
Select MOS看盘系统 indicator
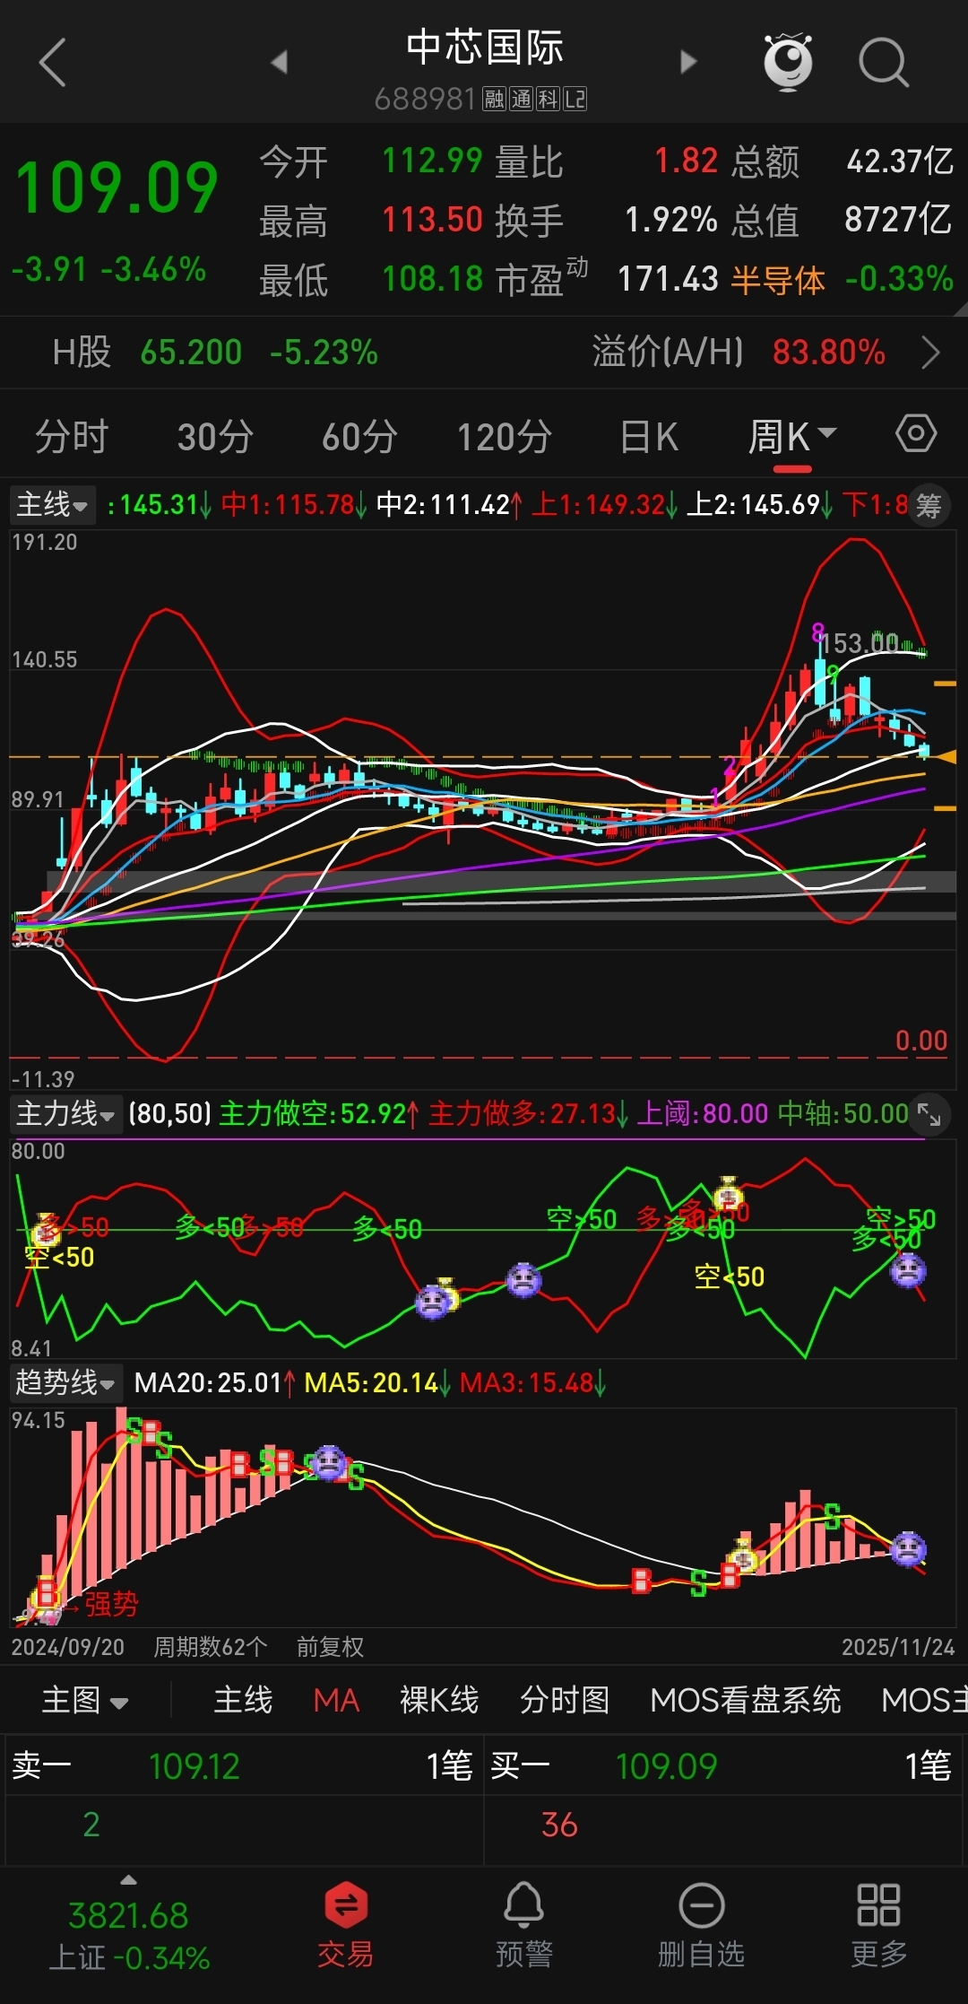(x=746, y=1700)
